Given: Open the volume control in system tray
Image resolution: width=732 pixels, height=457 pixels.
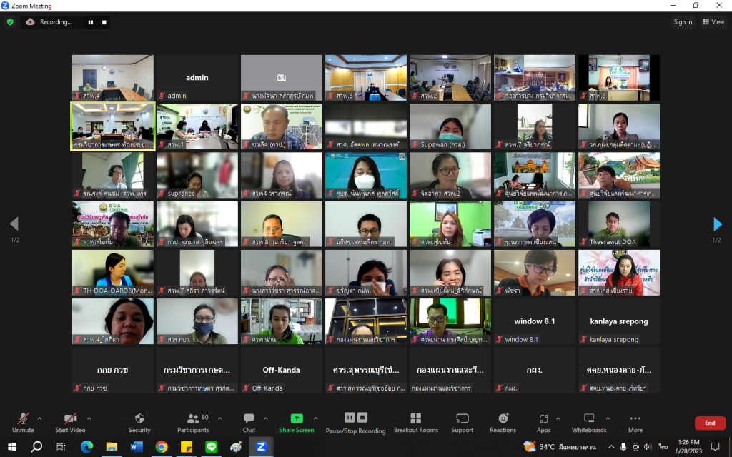Looking at the screenshot, I should coord(647,447).
